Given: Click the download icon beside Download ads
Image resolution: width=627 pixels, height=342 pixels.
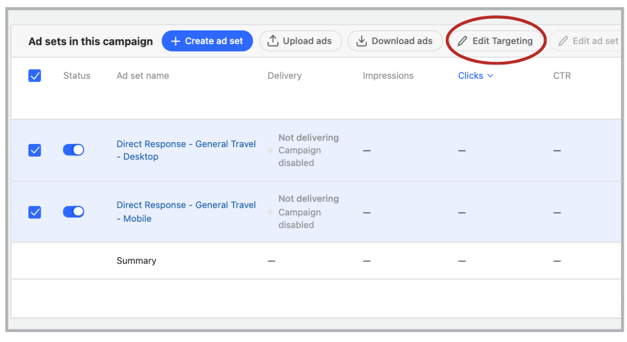Looking at the screenshot, I should 361,41.
